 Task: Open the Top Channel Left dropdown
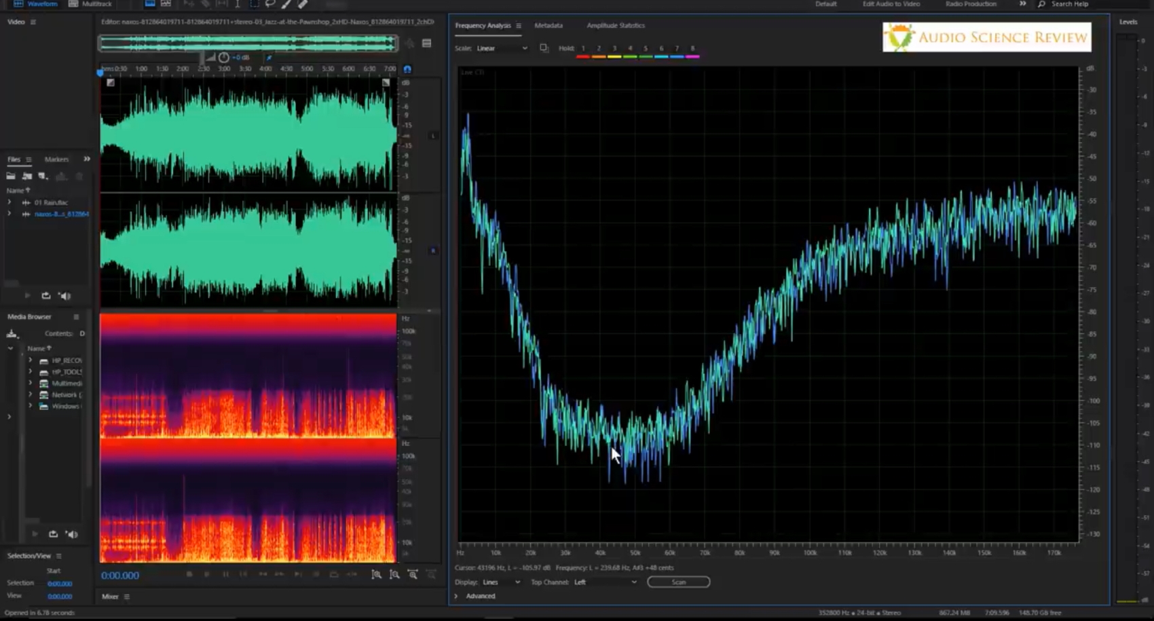(606, 582)
